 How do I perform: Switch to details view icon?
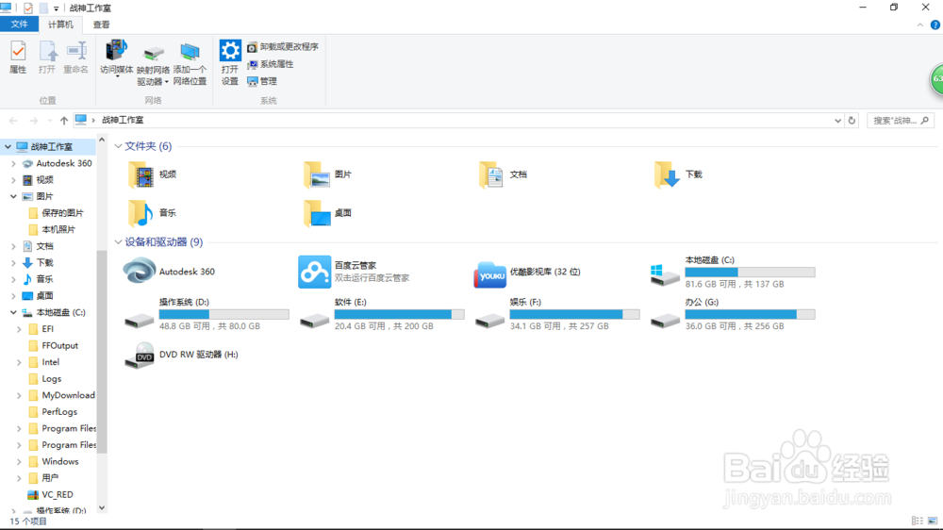918,521
